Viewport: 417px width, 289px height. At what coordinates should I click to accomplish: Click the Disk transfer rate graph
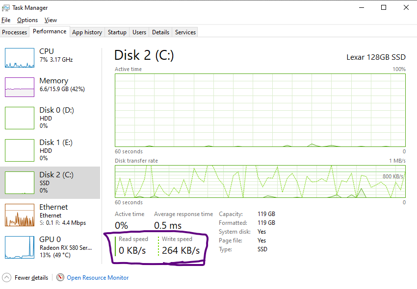260,181
